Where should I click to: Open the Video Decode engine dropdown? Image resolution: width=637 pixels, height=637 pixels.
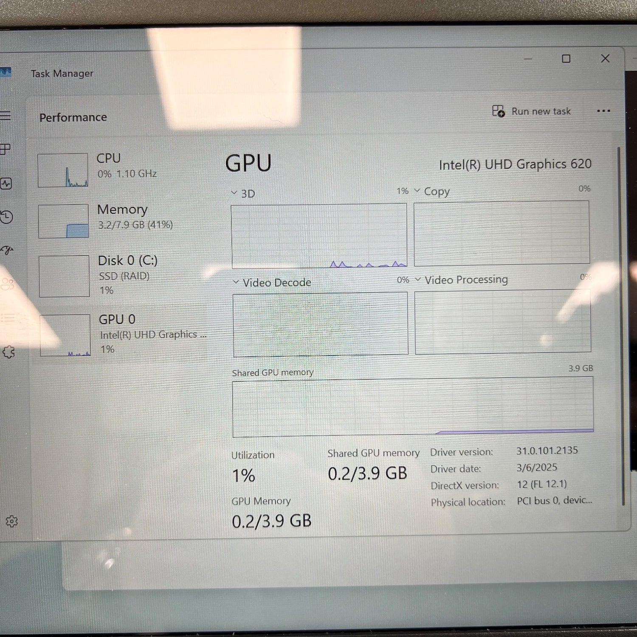[x=236, y=282]
